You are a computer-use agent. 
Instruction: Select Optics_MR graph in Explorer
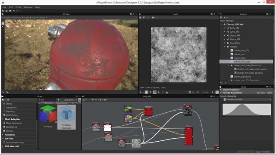point(235,35)
